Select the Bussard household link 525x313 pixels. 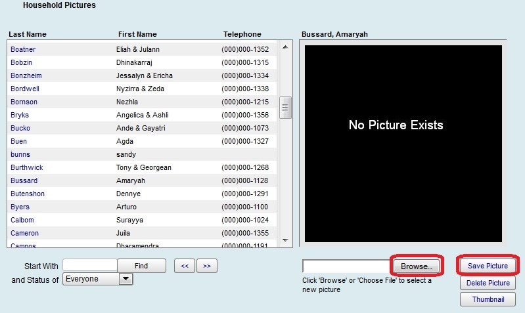click(24, 180)
